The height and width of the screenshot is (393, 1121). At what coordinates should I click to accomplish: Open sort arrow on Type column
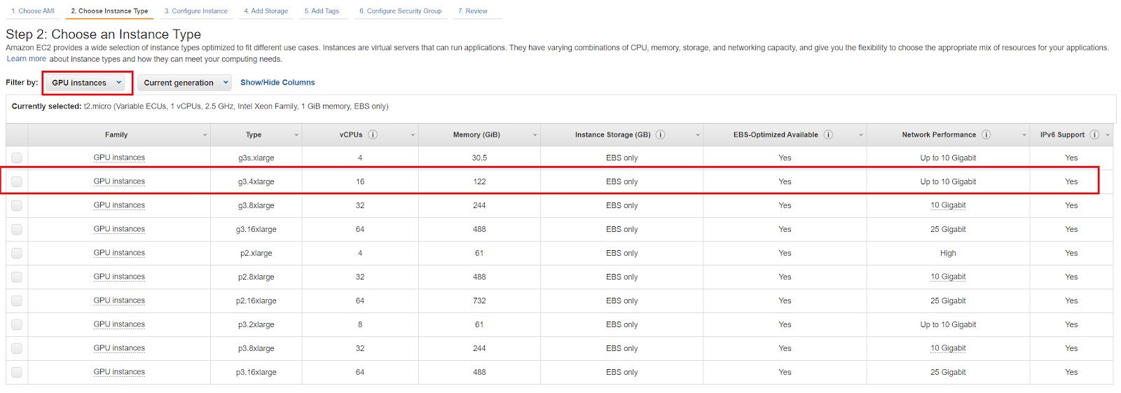point(296,135)
